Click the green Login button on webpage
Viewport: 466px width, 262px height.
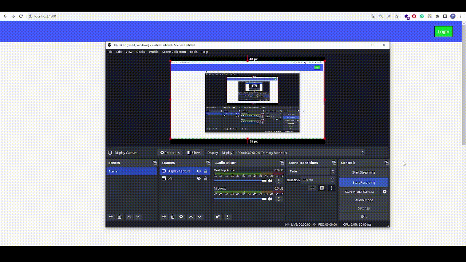[x=443, y=32]
